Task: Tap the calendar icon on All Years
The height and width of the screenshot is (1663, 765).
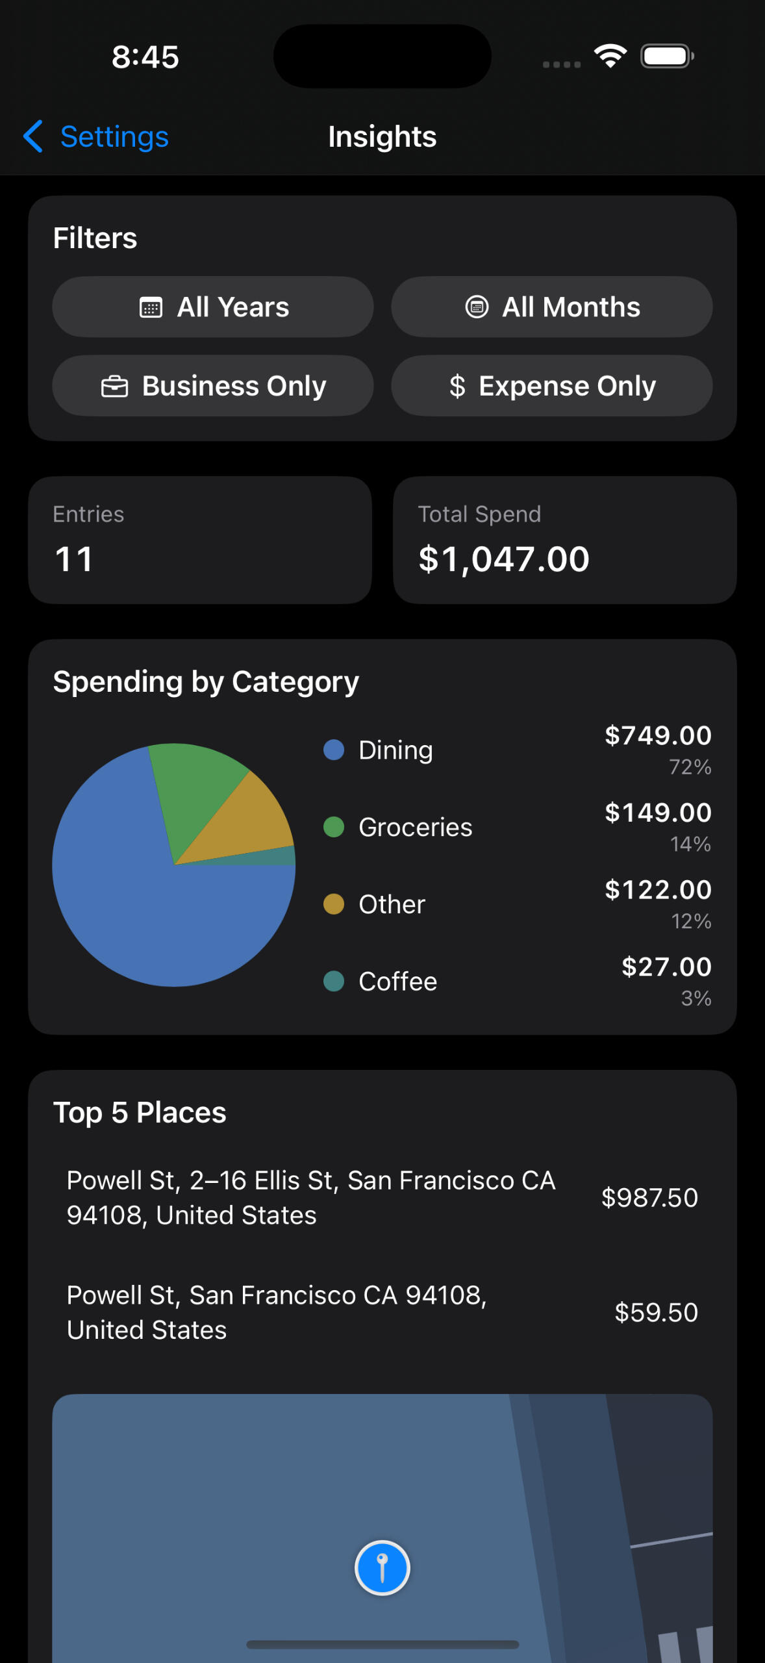Action: click(x=151, y=307)
